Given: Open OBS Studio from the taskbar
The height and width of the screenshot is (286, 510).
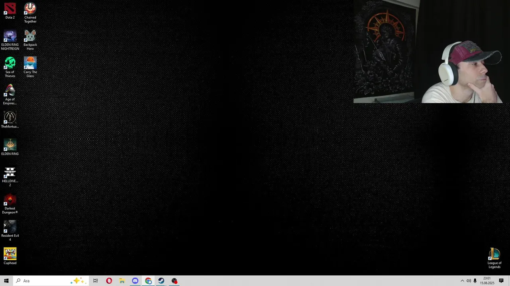Looking at the screenshot, I should [x=175, y=281].
